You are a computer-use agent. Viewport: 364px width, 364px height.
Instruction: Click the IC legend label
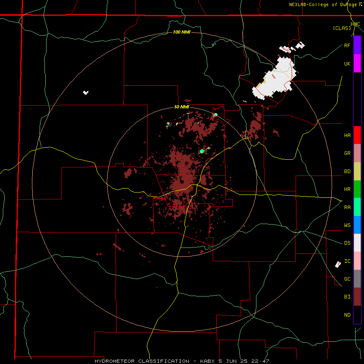coord(347,261)
